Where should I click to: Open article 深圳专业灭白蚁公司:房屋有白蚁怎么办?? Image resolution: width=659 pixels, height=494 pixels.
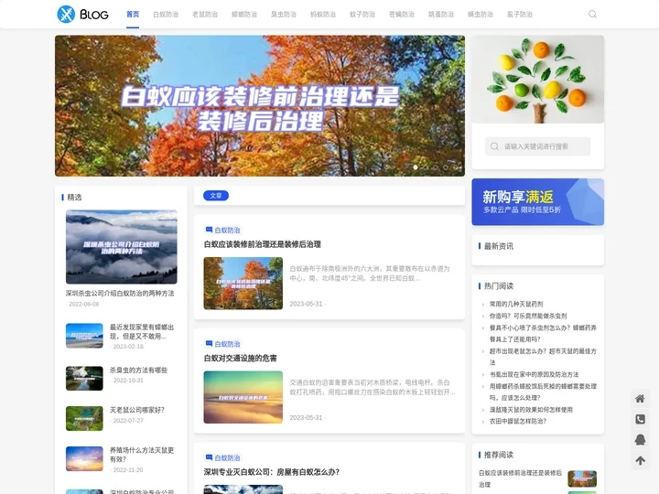tap(272, 472)
